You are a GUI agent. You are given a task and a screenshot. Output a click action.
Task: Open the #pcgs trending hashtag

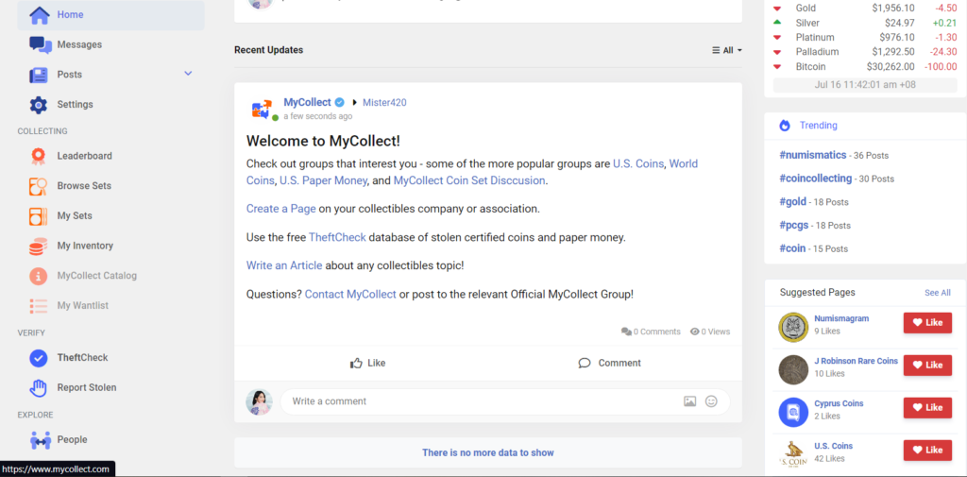click(x=793, y=225)
